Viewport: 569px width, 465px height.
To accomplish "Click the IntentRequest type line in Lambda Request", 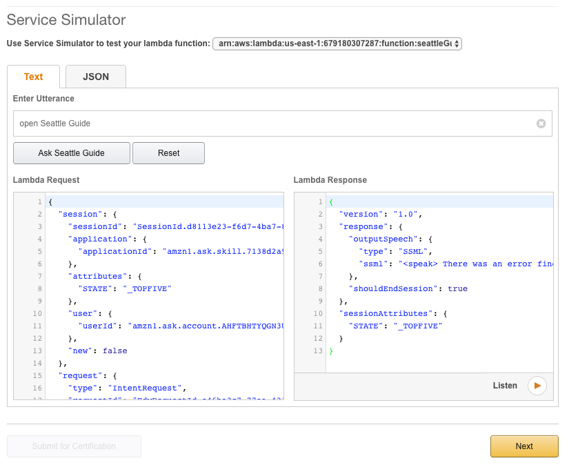I will [128, 388].
